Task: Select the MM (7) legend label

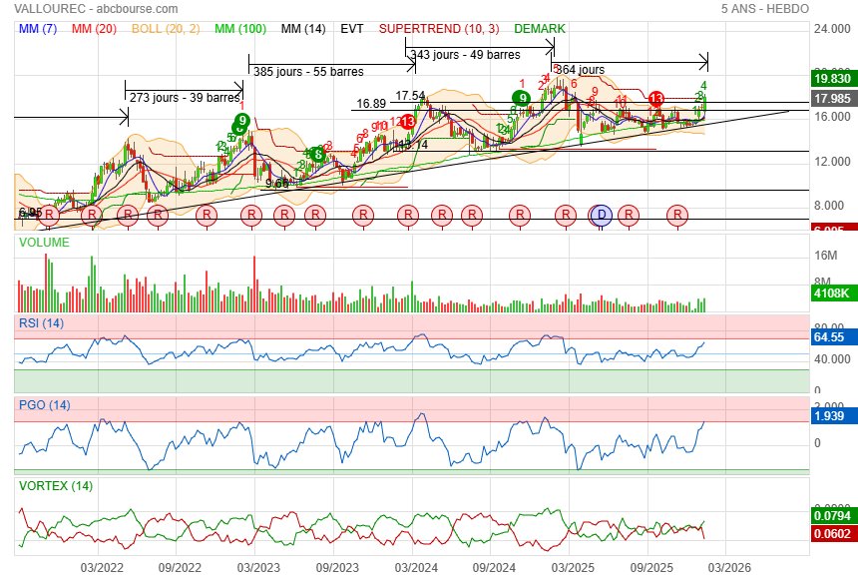Action: click(38, 29)
